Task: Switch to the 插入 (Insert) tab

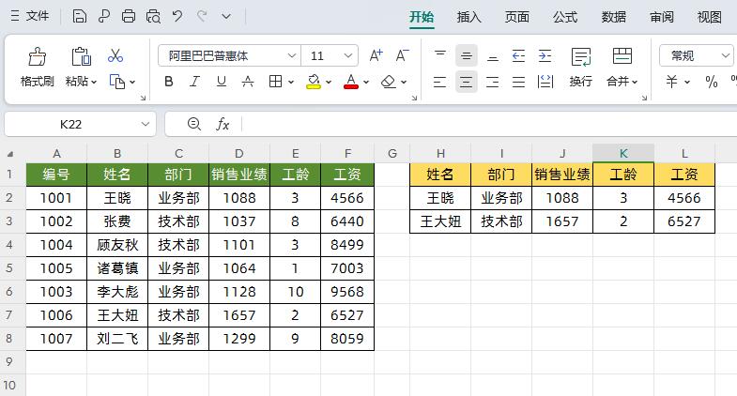Action: [x=468, y=17]
